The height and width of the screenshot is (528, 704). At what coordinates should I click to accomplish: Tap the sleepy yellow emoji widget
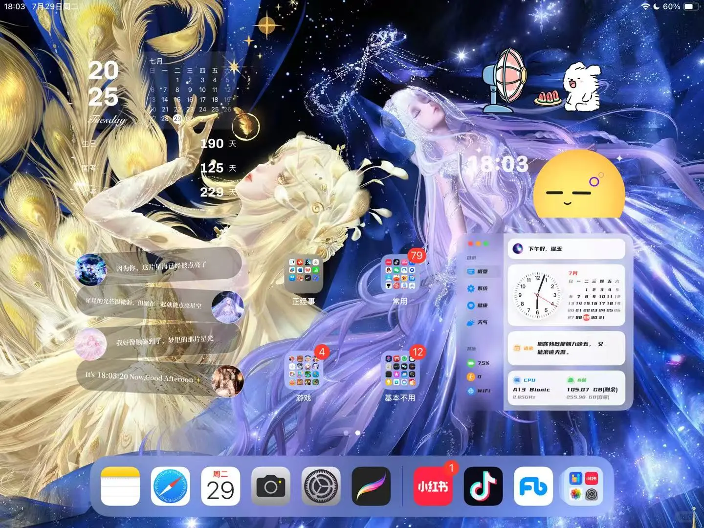coord(579,184)
